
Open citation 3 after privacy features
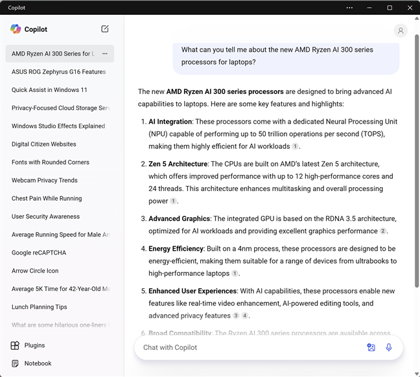(x=236, y=315)
